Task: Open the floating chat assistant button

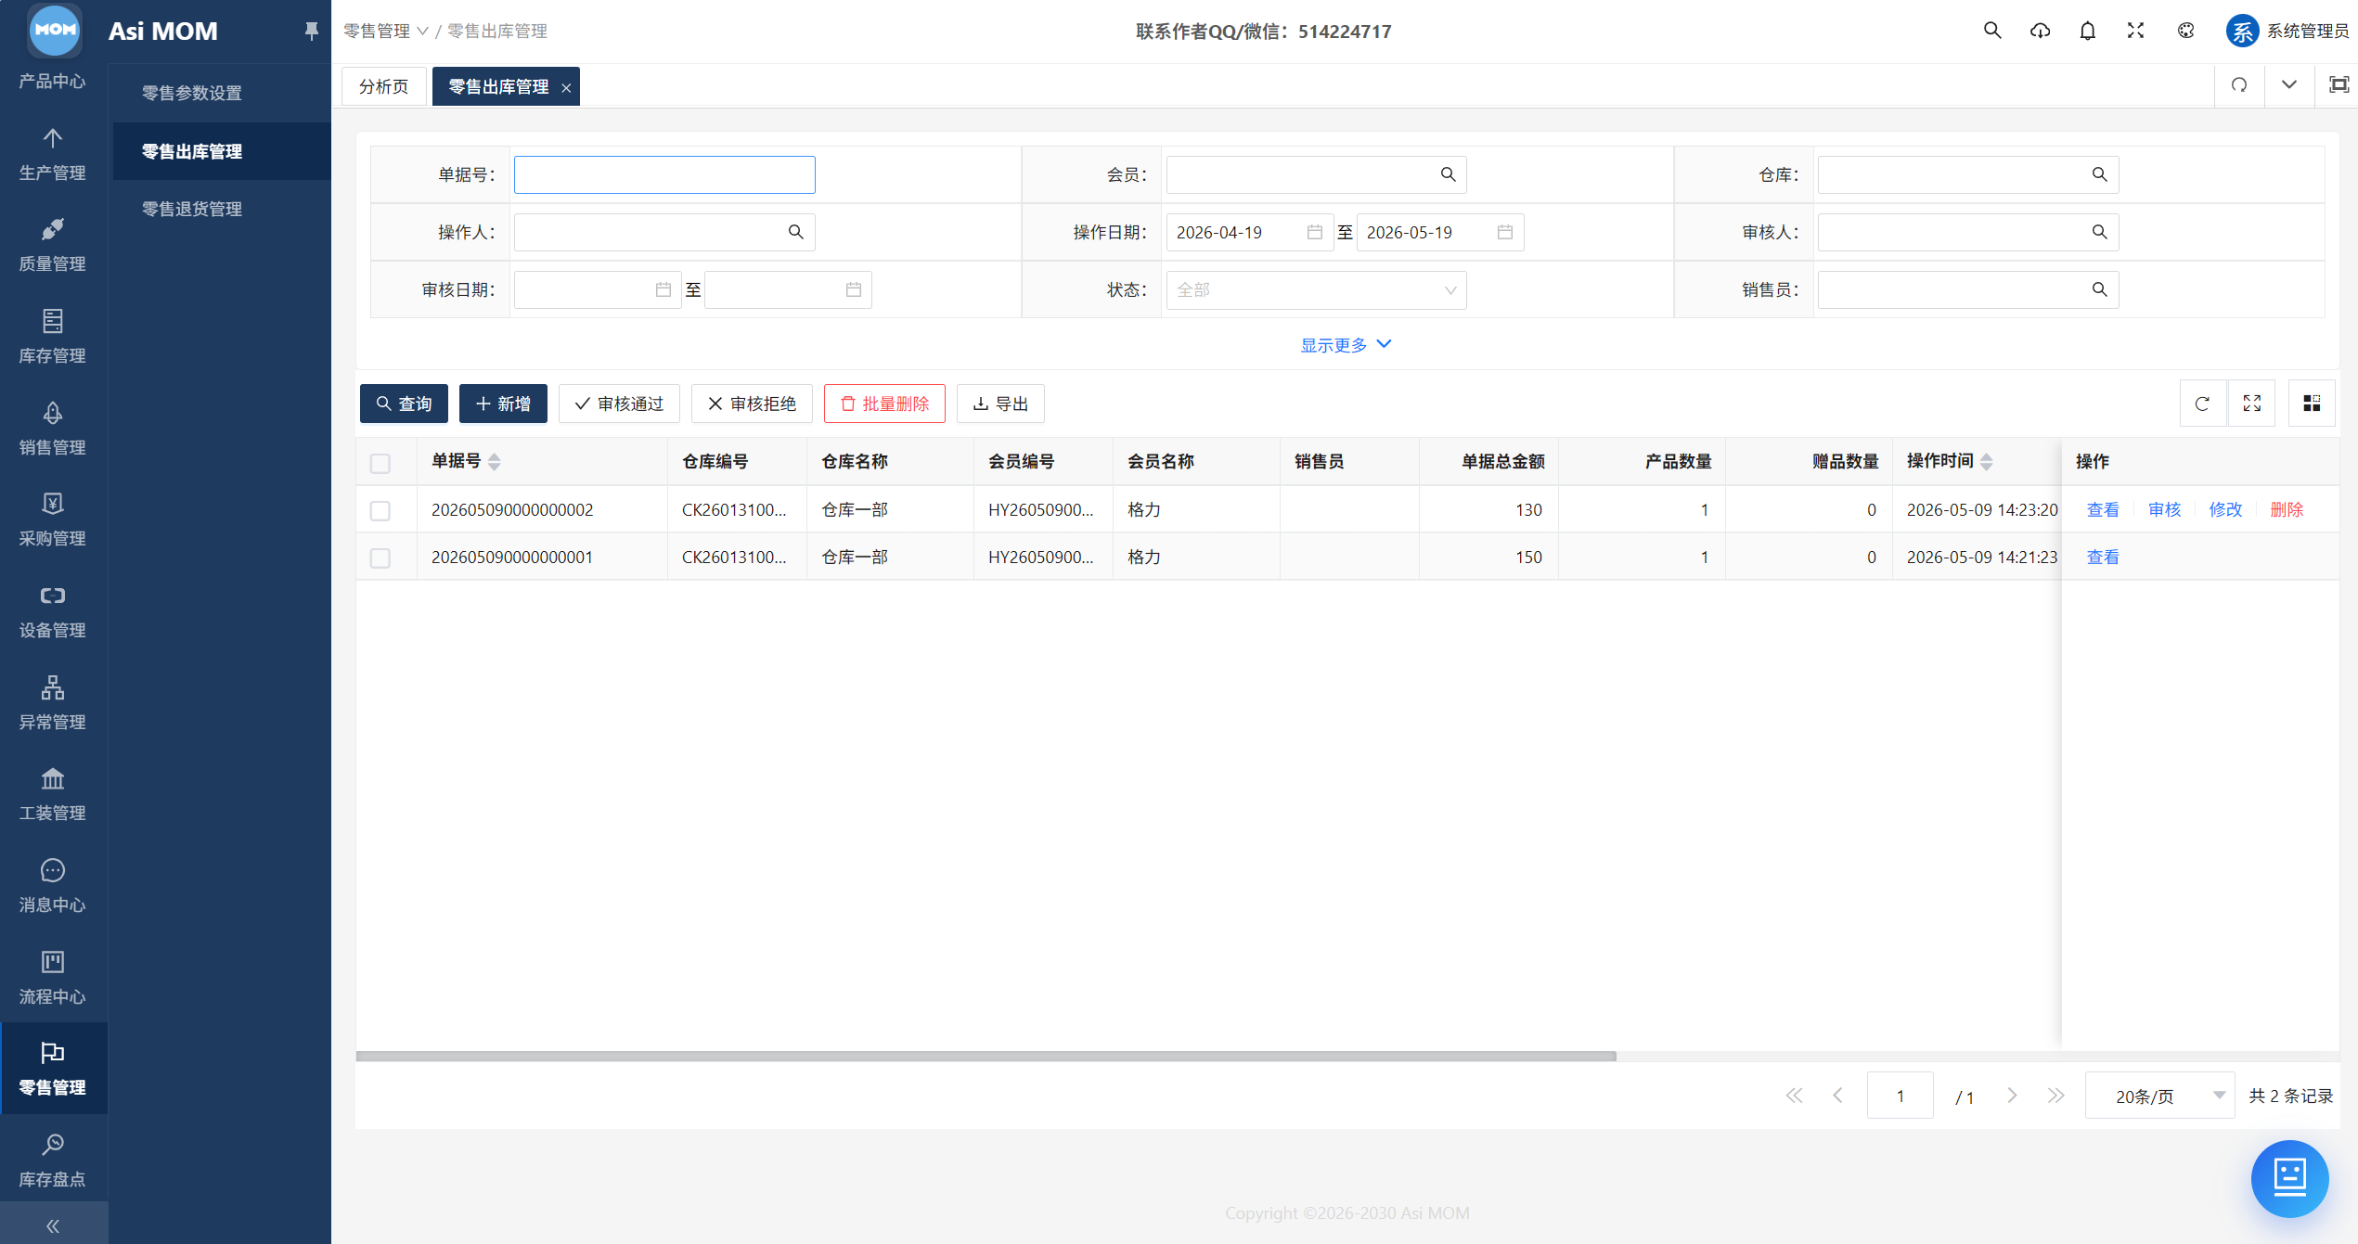Action: click(x=2289, y=1178)
